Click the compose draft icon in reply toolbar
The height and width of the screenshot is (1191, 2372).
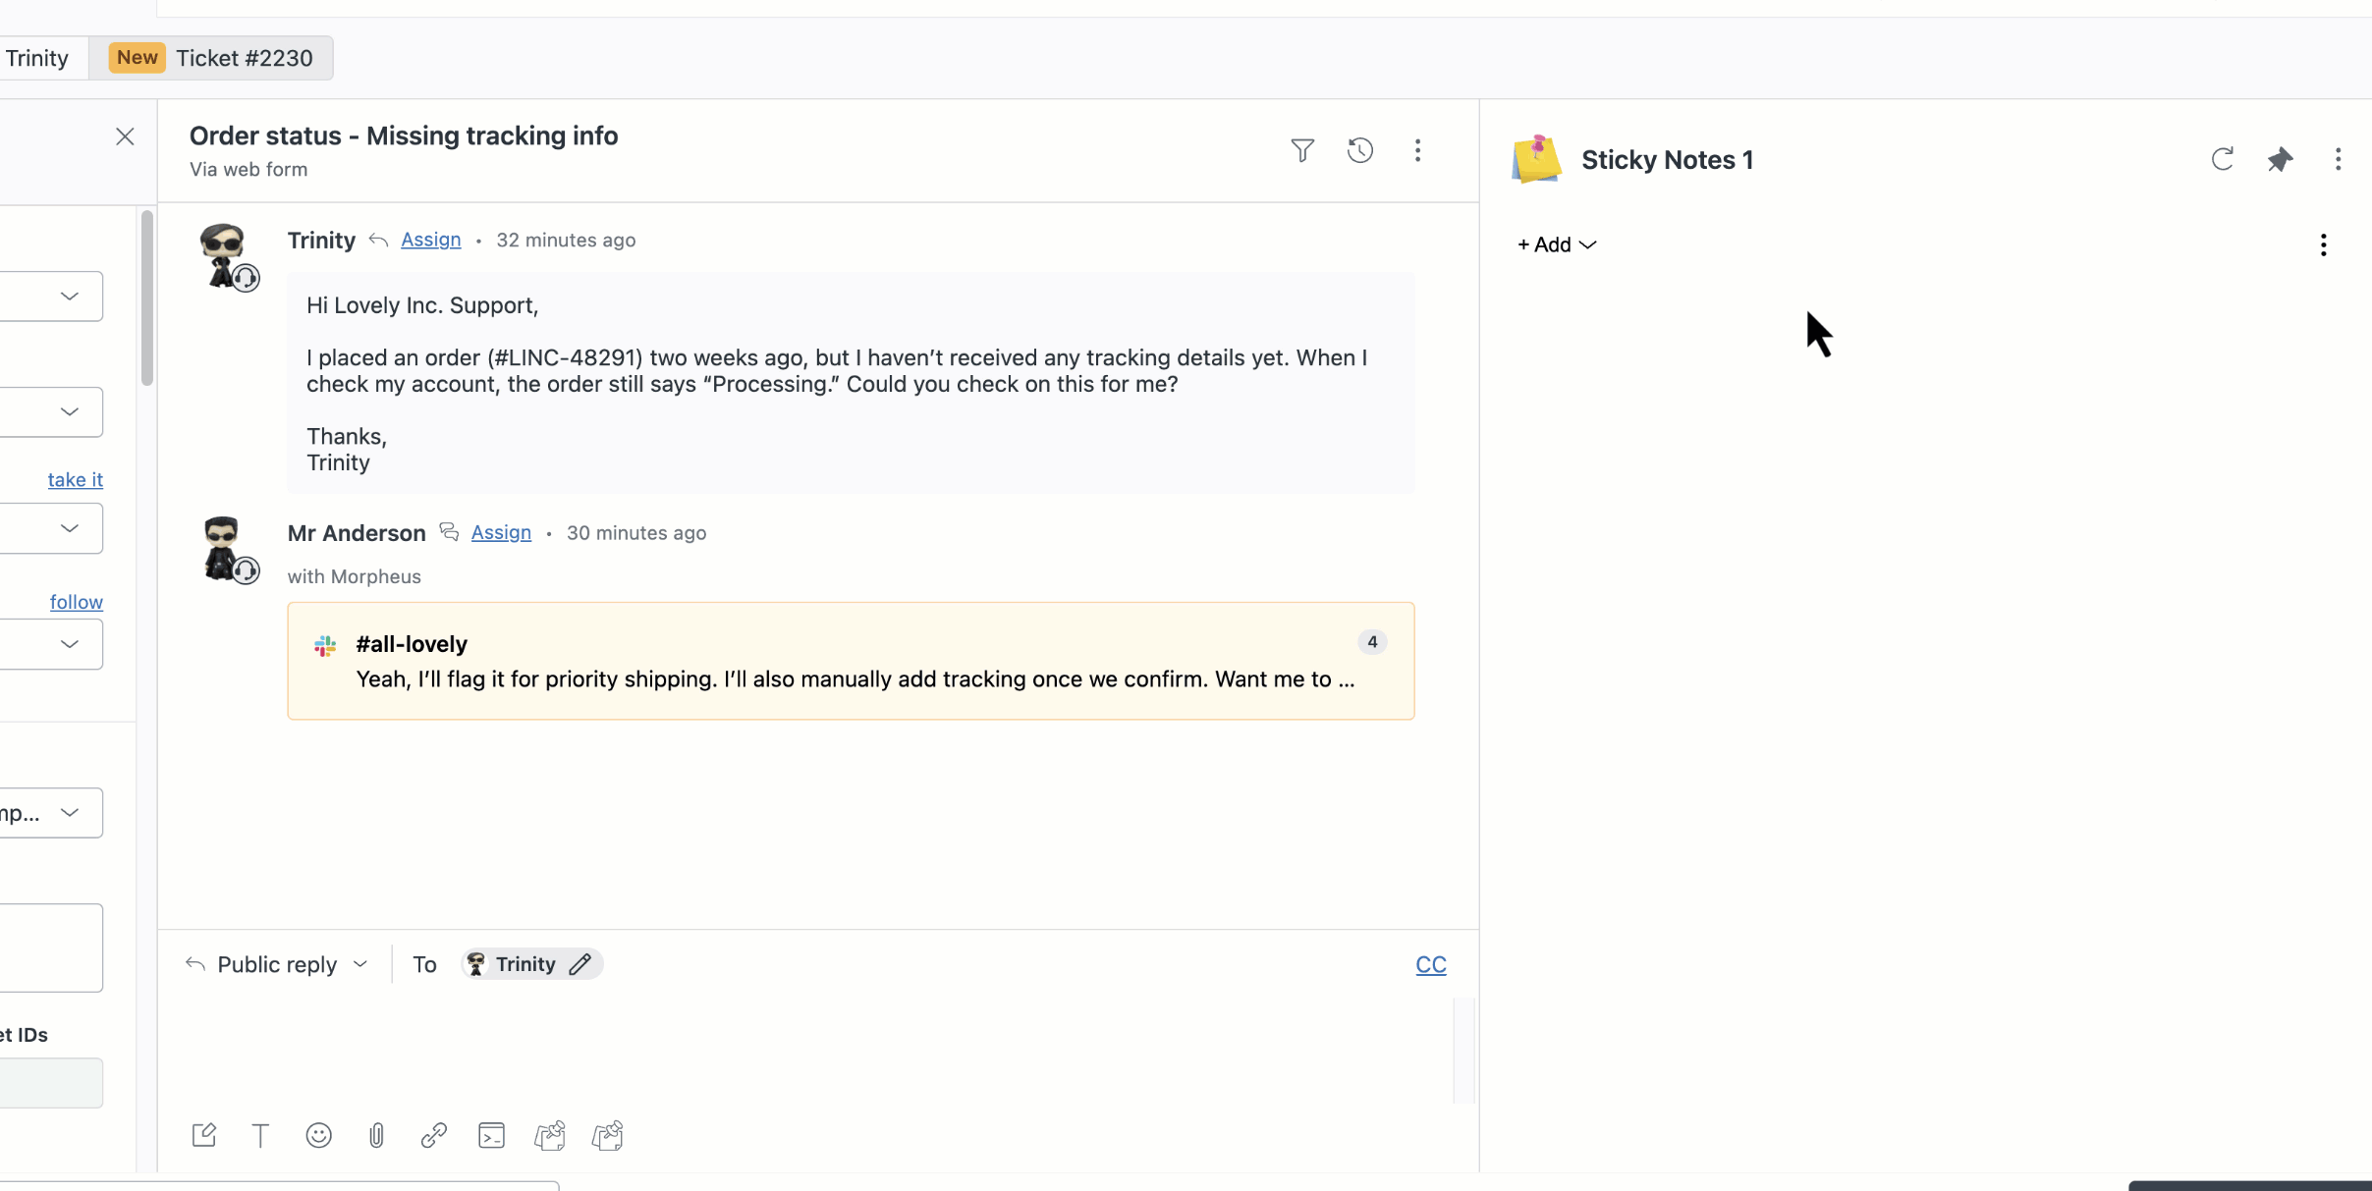(x=204, y=1136)
